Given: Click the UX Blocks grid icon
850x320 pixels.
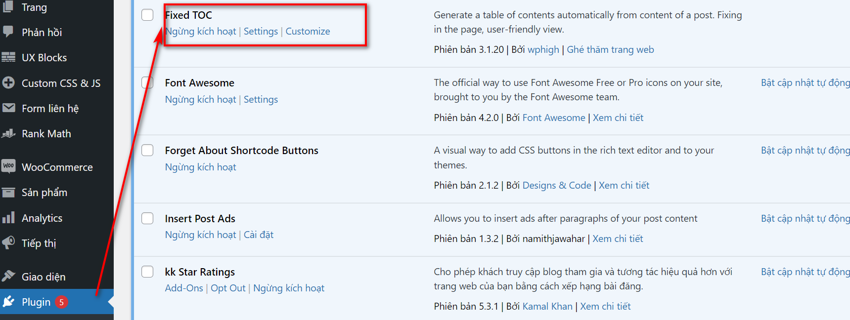Looking at the screenshot, I should pyautogui.click(x=8, y=57).
